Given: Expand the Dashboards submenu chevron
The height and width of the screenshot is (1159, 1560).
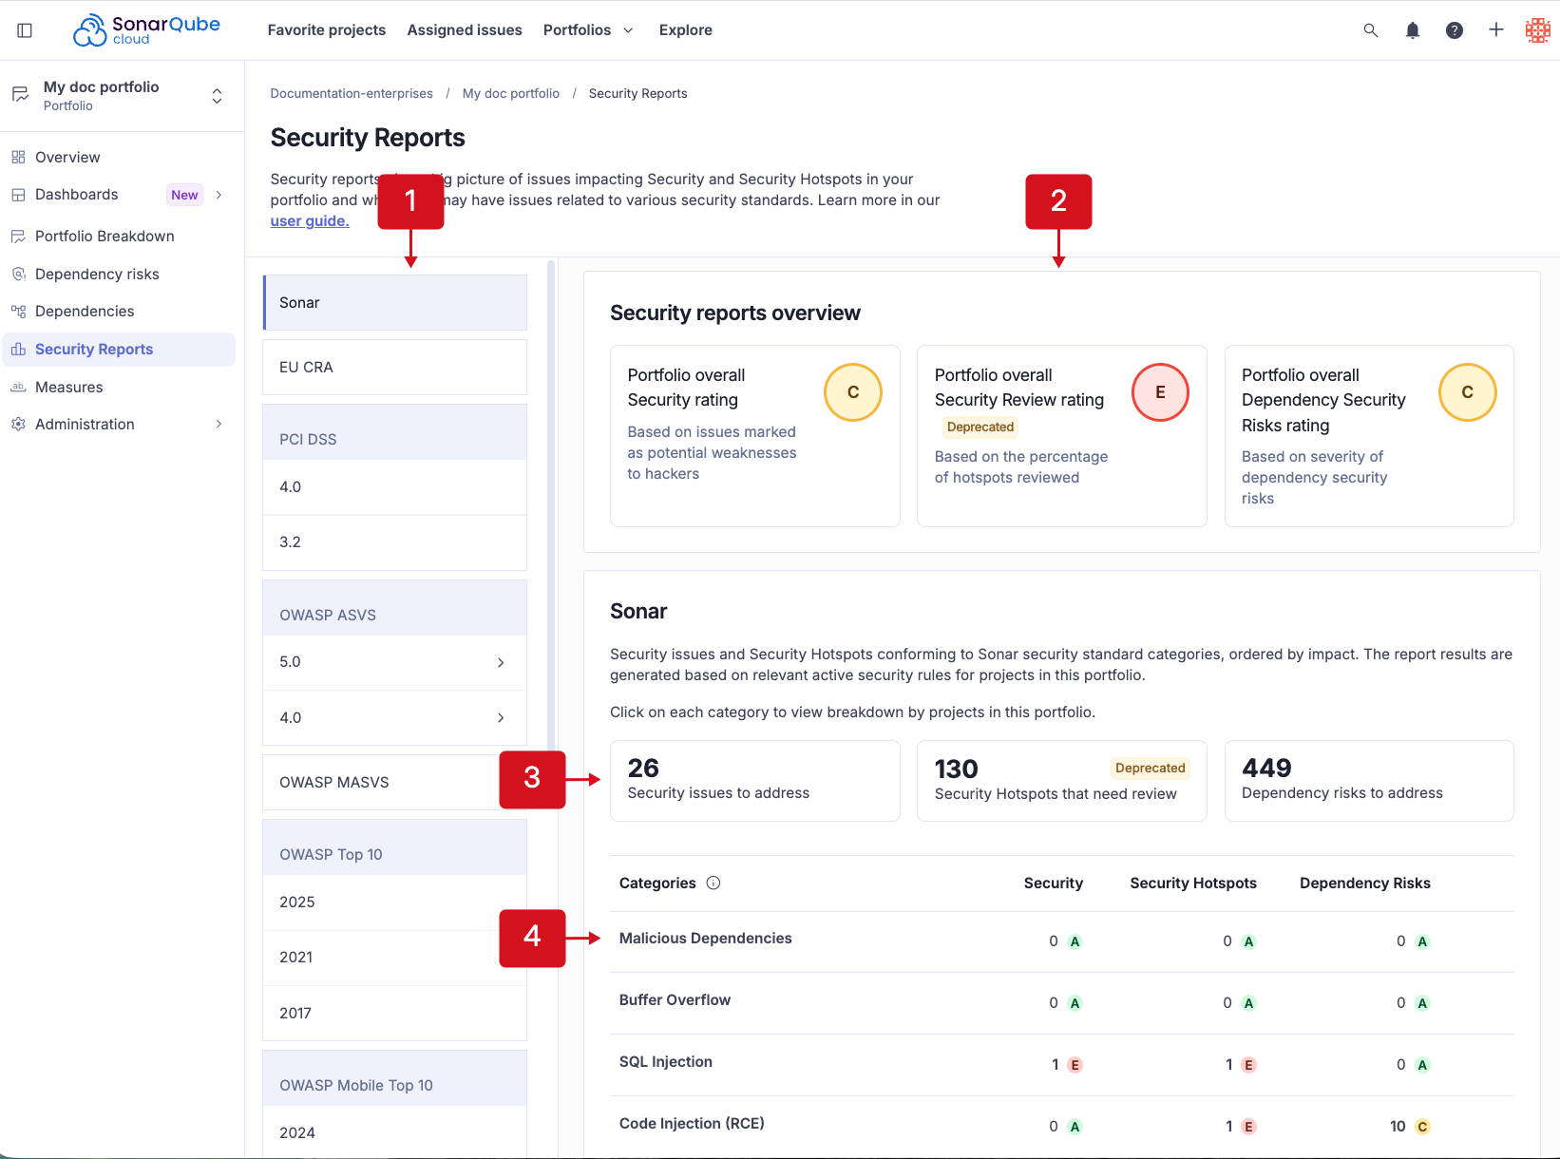Looking at the screenshot, I should coord(219,195).
